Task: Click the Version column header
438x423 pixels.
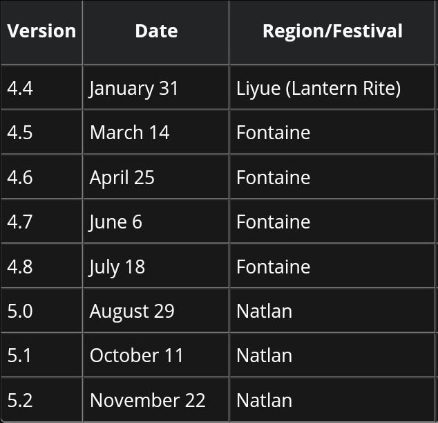Action: click(x=41, y=33)
